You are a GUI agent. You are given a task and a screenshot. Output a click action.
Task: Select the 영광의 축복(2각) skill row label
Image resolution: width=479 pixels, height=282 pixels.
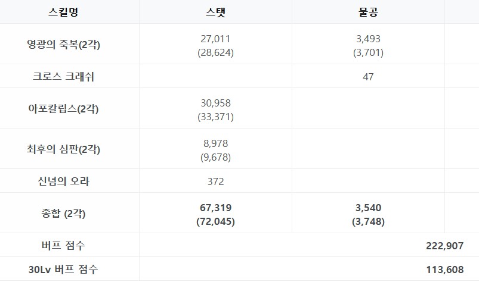tap(63, 45)
